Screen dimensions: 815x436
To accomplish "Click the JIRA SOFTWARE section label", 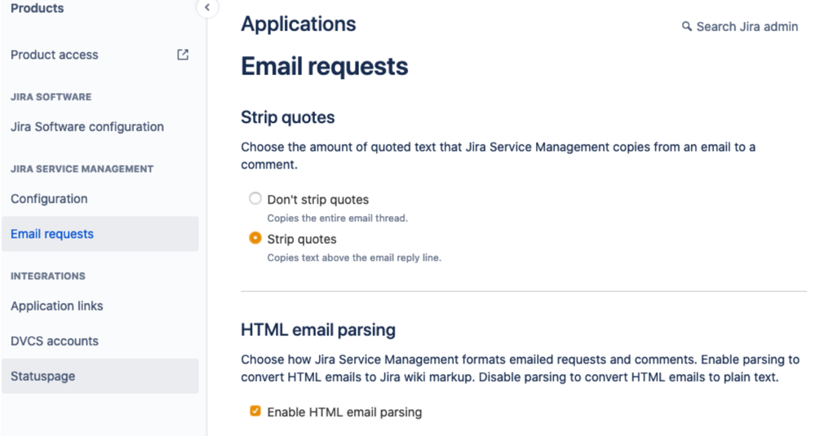I will (x=51, y=97).
